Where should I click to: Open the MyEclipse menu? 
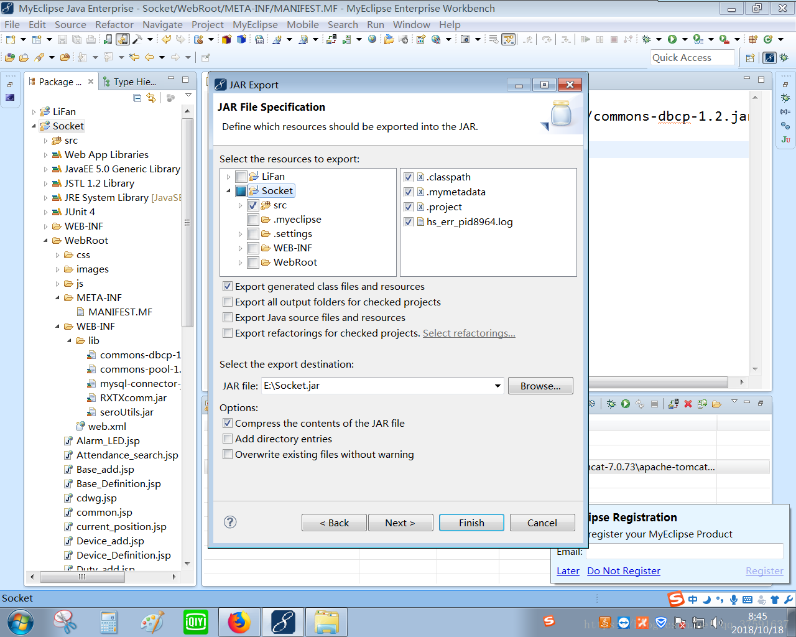tap(255, 25)
